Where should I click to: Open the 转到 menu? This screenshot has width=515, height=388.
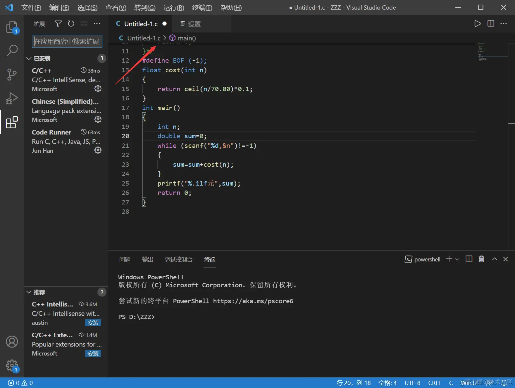(x=145, y=8)
